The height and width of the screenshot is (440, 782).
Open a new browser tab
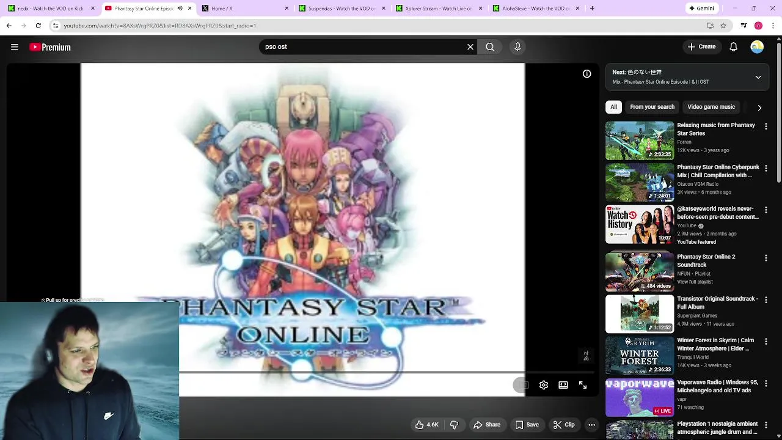tap(592, 9)
